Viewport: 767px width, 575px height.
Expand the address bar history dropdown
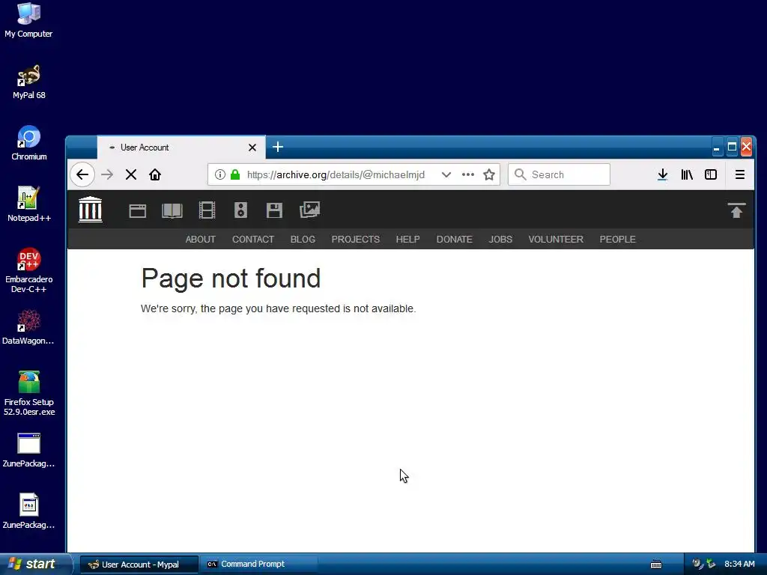pyautogui.click(x=446, y=174)
